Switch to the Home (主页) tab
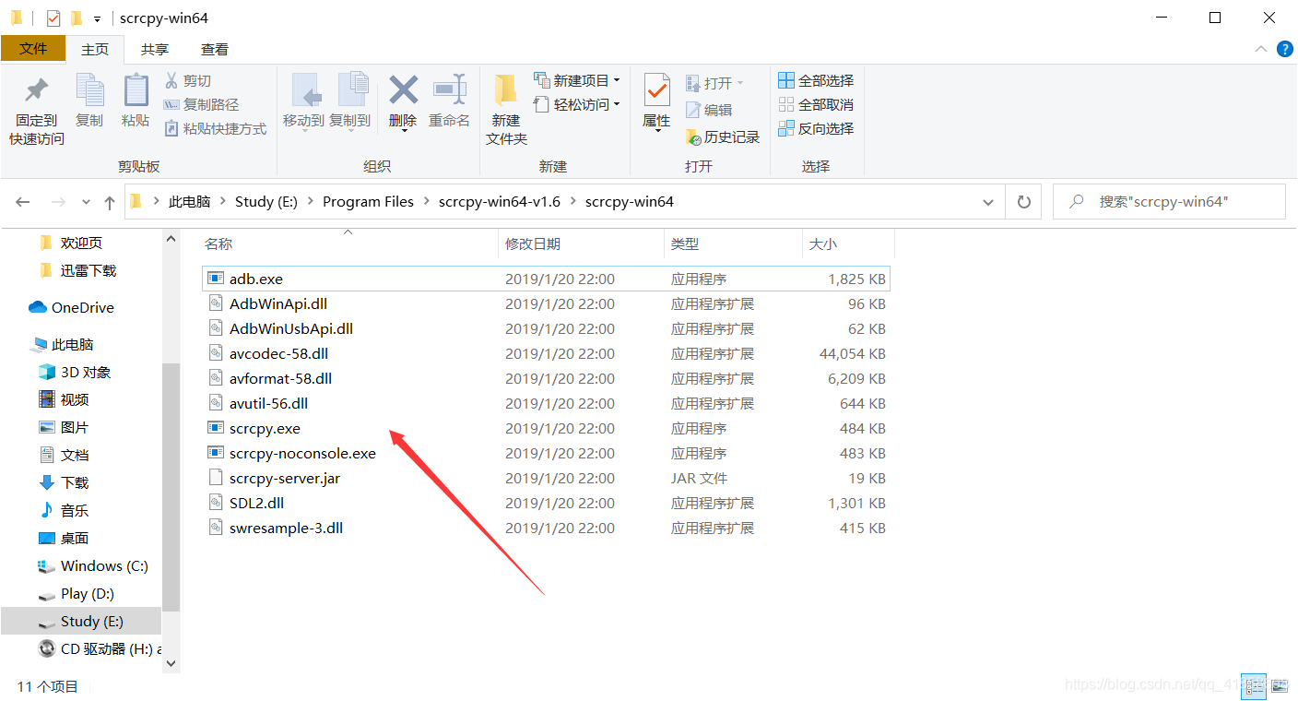This screenshot has width=1298, height=701. pyautogui.click(x=95, y=50)
